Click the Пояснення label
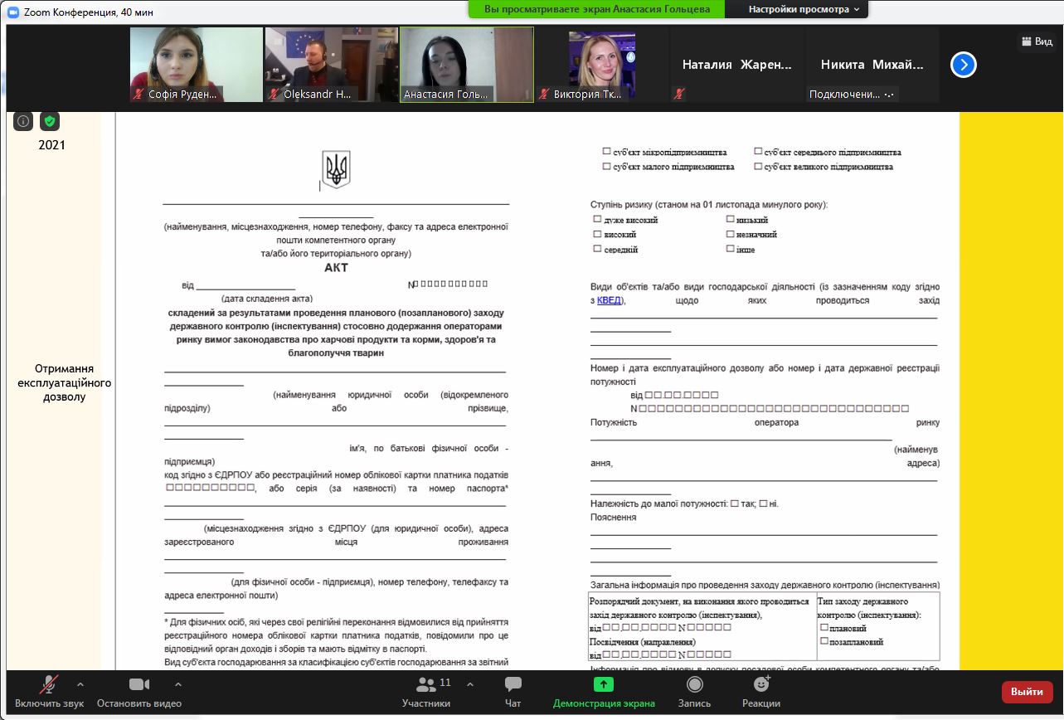 614,517
